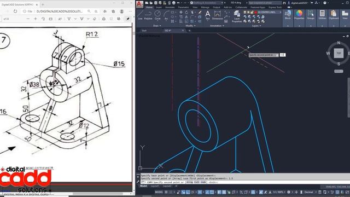
Task: Click the PDF erase tool icon
Action: [95, 19]
